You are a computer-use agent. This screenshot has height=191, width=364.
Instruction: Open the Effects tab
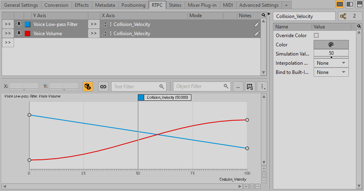tap(82, 5)
